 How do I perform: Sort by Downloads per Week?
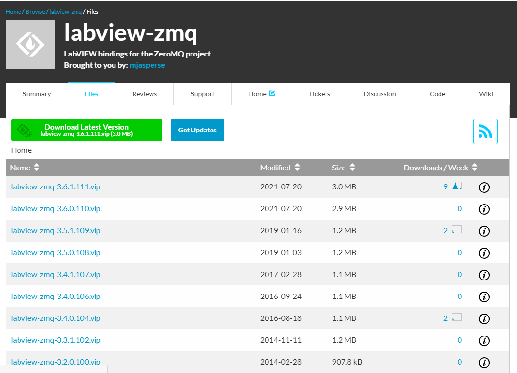440,167
